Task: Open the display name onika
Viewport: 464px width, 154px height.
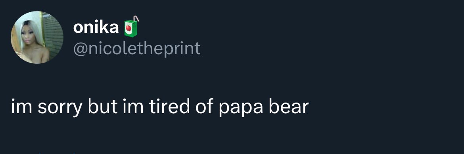Action: (96, 28)
